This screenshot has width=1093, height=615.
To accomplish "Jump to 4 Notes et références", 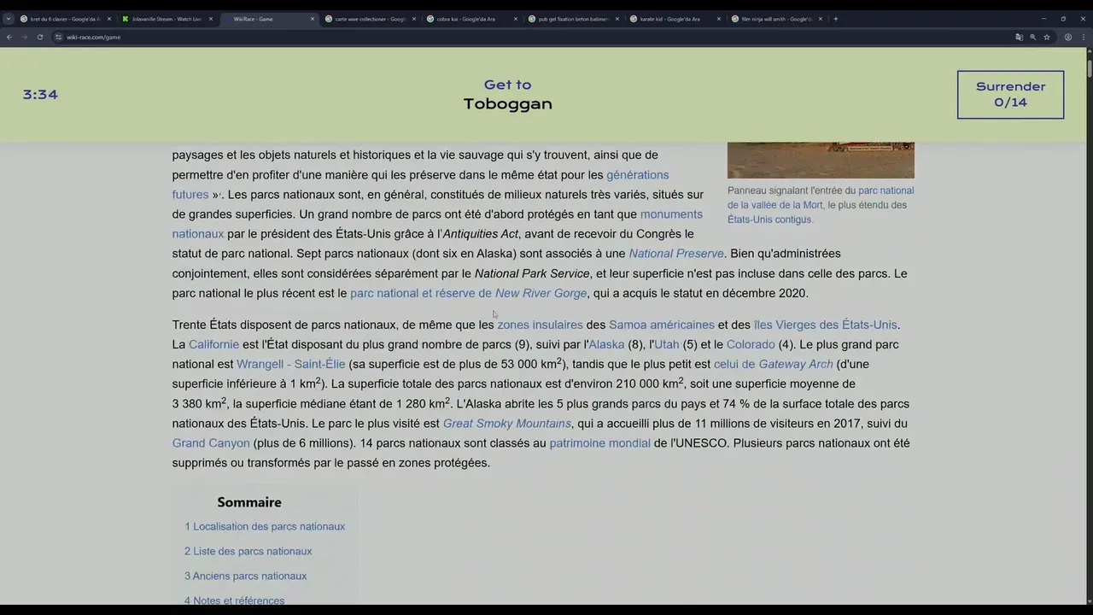I will pyautogui.click(x=234, y=600).
